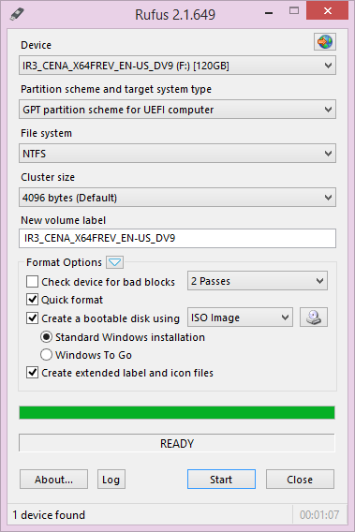The height and width of the screenshot is (532, 355).
Task: Choose the Windows To Go option
Action: click(46, 355)
